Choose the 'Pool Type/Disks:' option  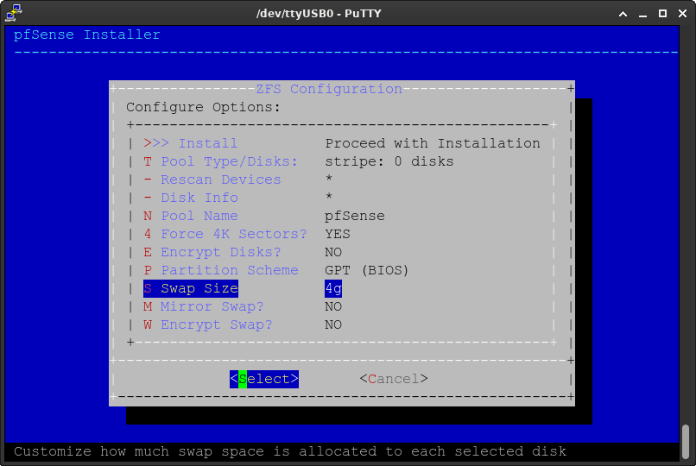pos(220,161)
